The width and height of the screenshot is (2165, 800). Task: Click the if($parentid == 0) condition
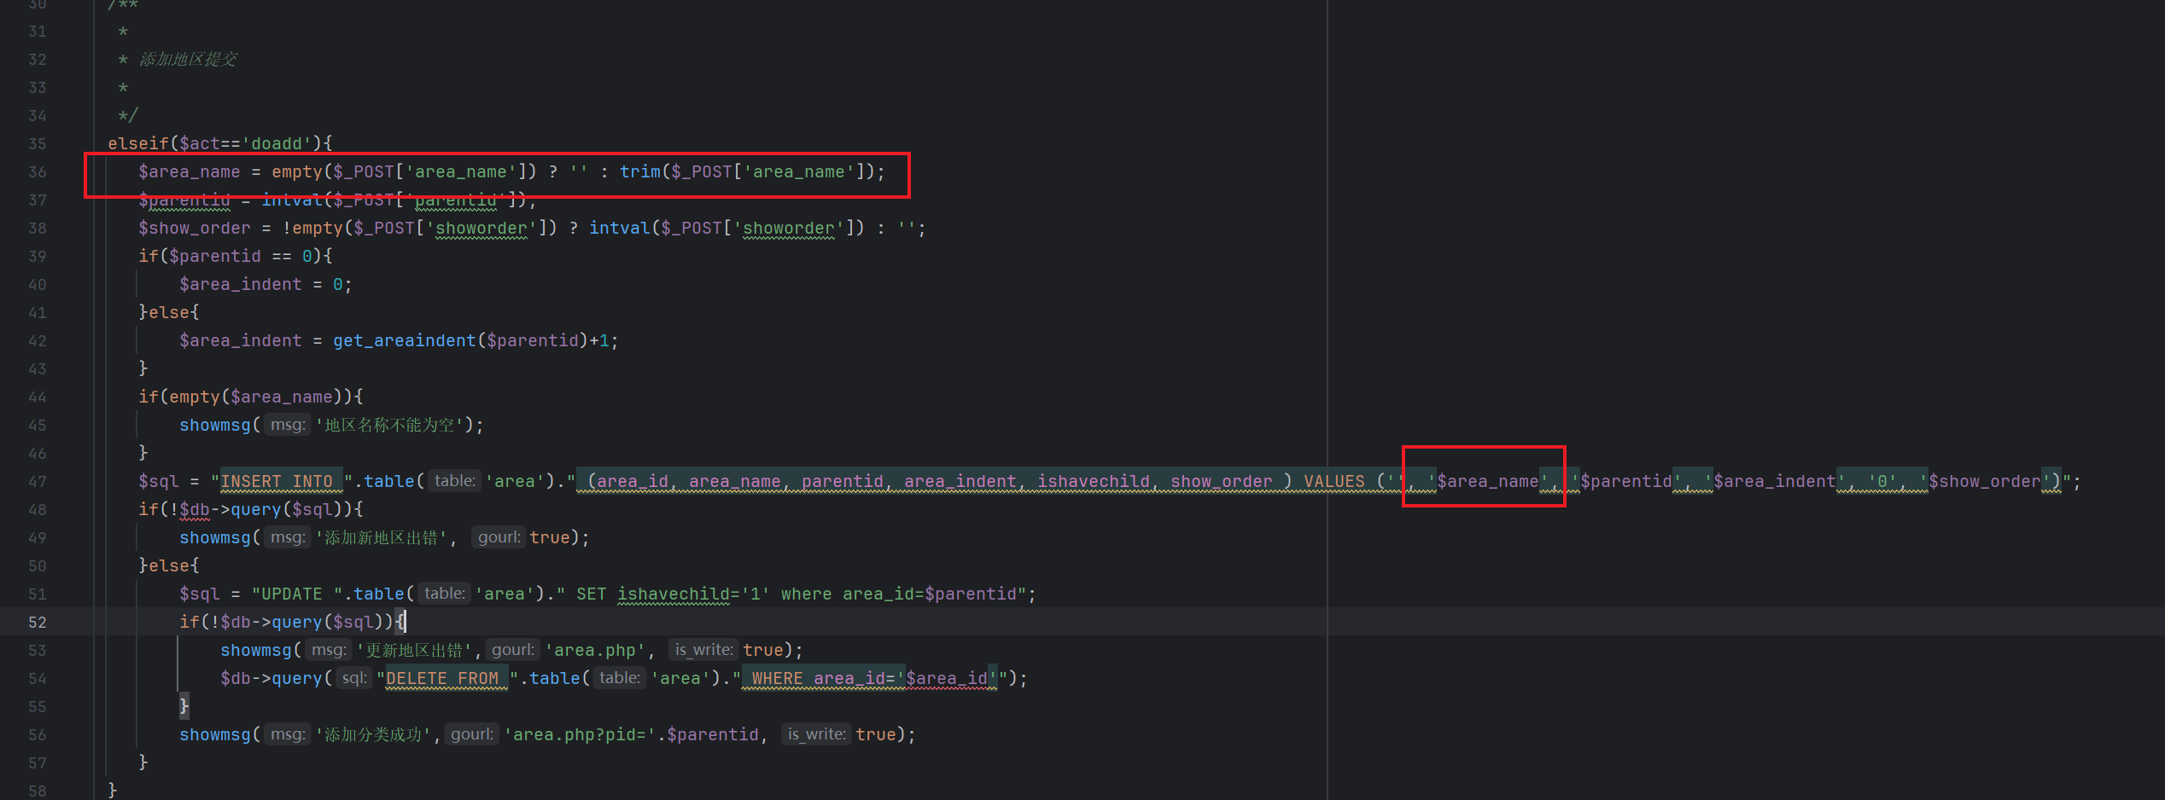pyautogui.click(x=236, y=256)
